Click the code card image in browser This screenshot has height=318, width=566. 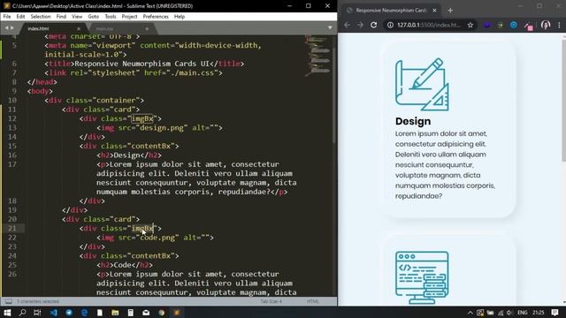coord(422,277)
